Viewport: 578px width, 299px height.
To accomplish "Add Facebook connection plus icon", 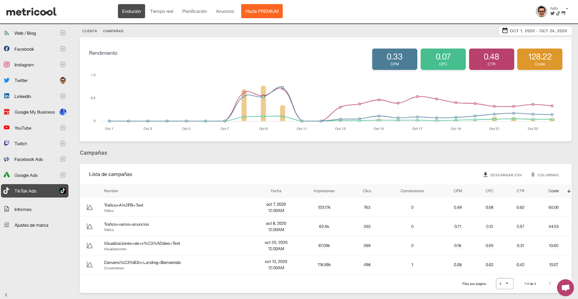I will (63, 49).
